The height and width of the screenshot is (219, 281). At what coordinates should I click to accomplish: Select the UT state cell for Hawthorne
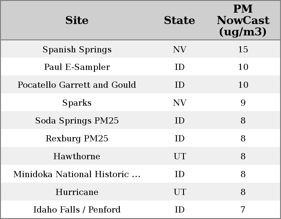(x=180, y=156)
